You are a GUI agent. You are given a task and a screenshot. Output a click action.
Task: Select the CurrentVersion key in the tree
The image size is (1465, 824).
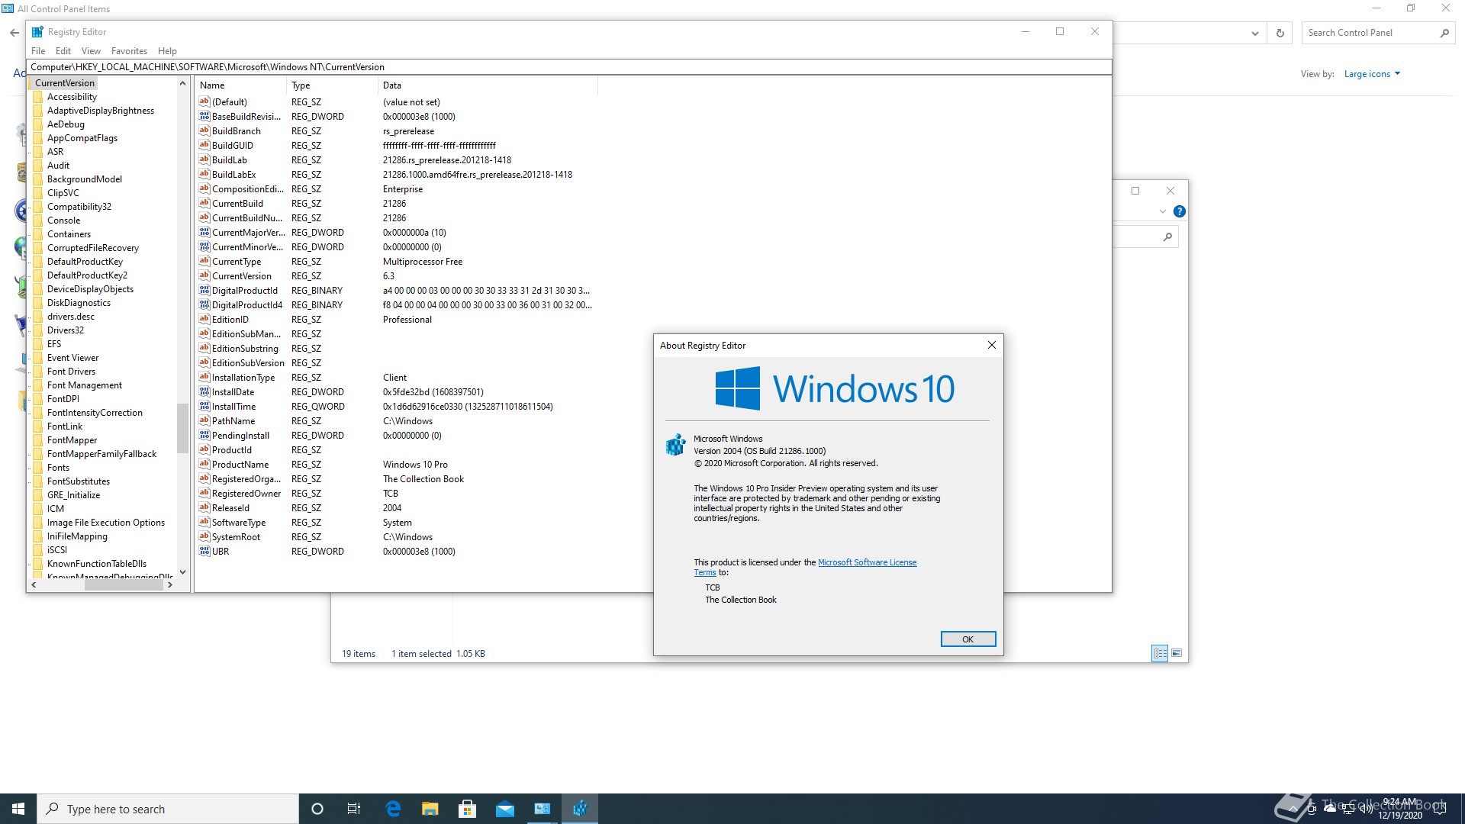pyautogui.click(x=64, y=83)
